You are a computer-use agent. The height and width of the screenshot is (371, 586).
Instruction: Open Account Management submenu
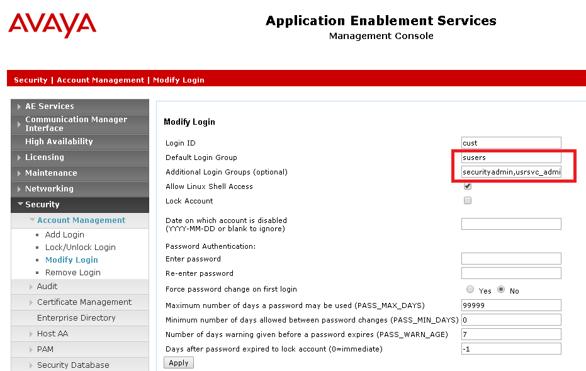pyautogui.click(x=81, y=220)
